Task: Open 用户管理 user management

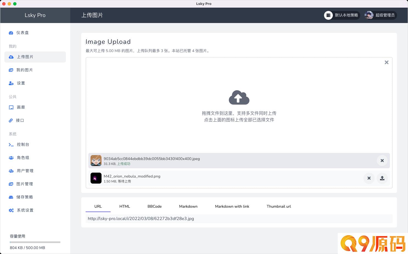Action: pyautogui.click(x=35, y=171)
